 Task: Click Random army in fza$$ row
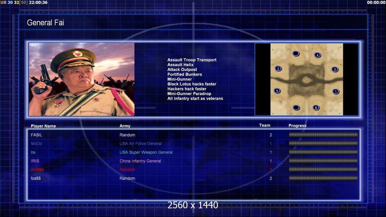click(127, 178)
